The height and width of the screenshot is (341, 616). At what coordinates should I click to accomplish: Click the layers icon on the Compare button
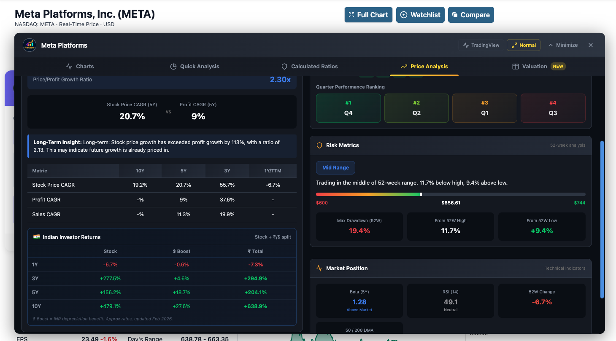(x=454, y=14)
